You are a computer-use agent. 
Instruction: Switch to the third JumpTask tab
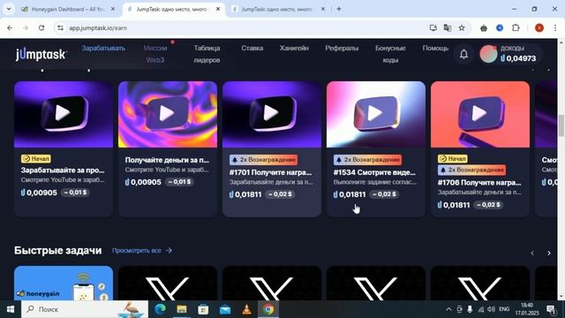277,9
